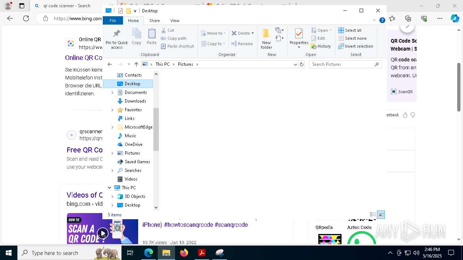Open recent locations dropdown arrow
This screenshot has height=260, width=463.
129,64
